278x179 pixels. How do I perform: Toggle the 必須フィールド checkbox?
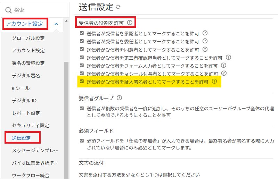click(x=82, y=141)
